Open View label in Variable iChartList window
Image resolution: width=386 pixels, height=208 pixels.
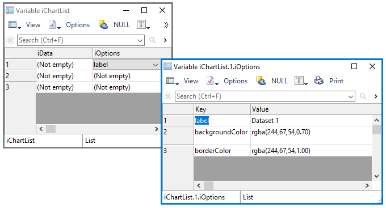[x=33, y=25]
